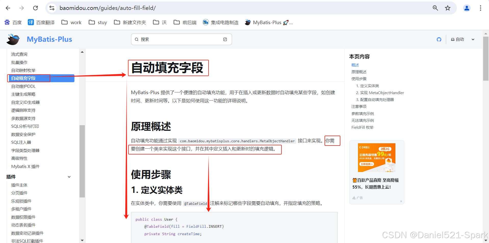Open the 新建文件夹 bookmarks folder
The height and width of the screenshot is (243, 489).
coord(130,22)
